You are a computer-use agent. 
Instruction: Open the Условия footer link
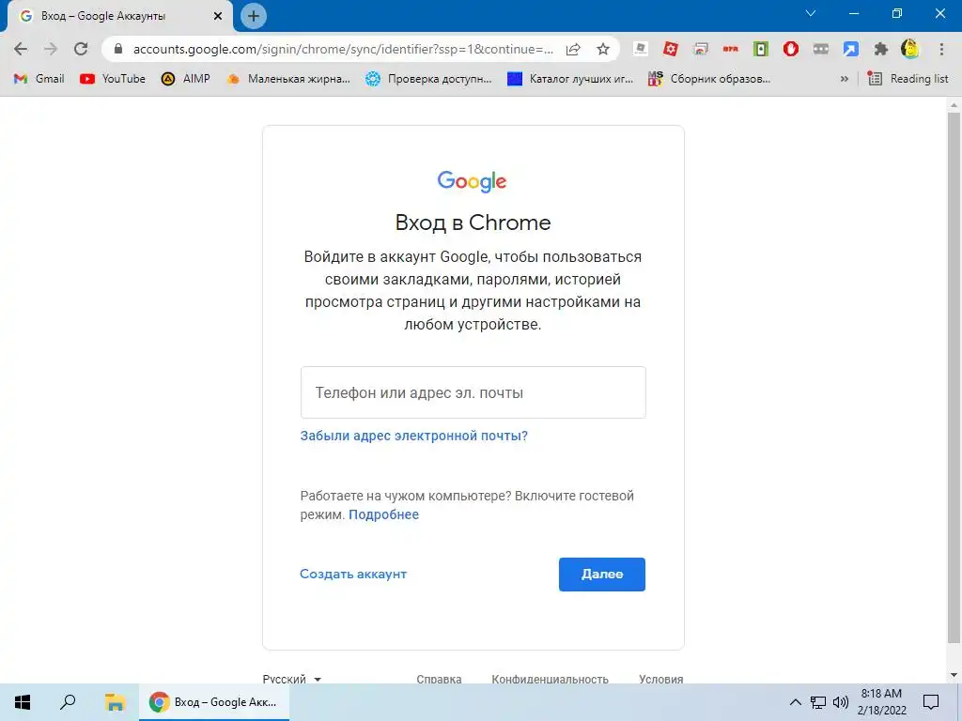[x=660, y=679]
